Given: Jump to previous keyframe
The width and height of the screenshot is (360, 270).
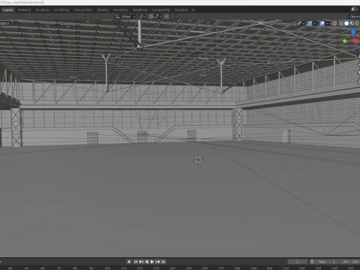Looking at the screenshot, I should click(x=141, y=262).
